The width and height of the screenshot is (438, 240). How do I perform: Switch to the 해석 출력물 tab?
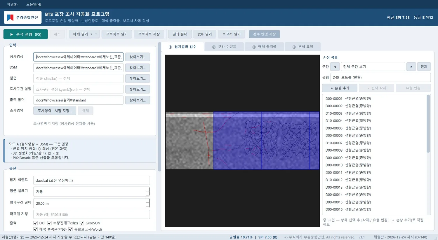coord(264,47)
